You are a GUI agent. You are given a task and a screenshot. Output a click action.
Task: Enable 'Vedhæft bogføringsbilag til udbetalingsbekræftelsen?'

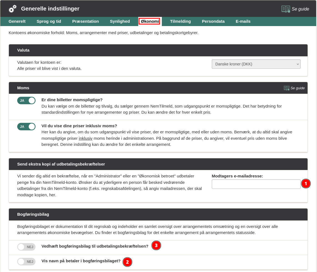pos(26,247)
